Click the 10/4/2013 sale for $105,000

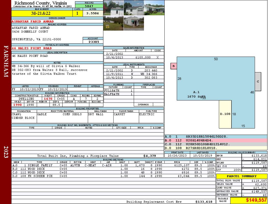pyautogui.click(x=134, y=57)
